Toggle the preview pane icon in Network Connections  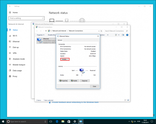[x=123, y=35]
